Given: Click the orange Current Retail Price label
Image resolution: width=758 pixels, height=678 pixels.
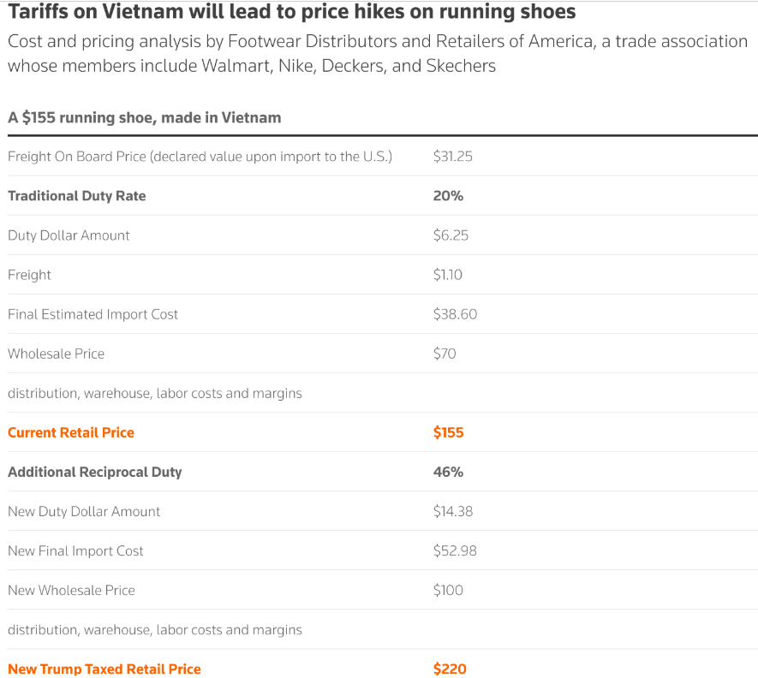Looking at the screenshot, I should pyautogui.click(x=71, y=432).
